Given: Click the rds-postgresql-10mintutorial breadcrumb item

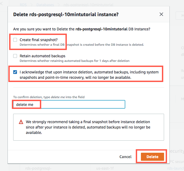Looking at the screenshot, I should (88, 5).
